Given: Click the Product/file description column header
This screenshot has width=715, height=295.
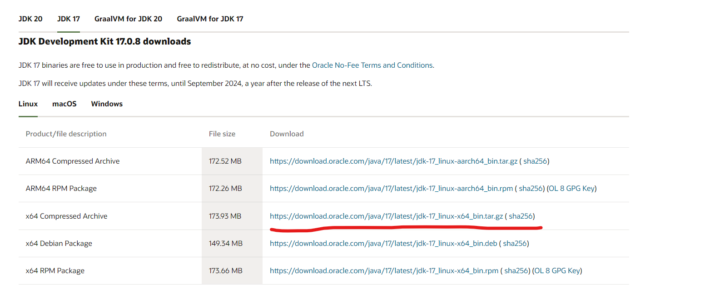Looking at the screenshot, I should point(66,134).
